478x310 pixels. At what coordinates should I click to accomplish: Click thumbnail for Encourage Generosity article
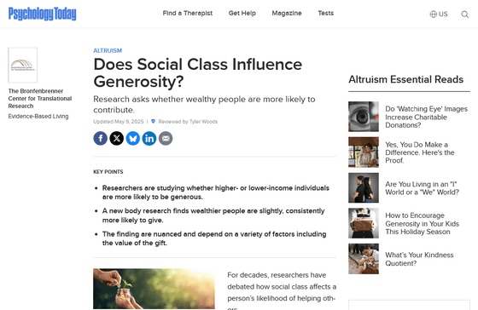click(x=364, y=223)
